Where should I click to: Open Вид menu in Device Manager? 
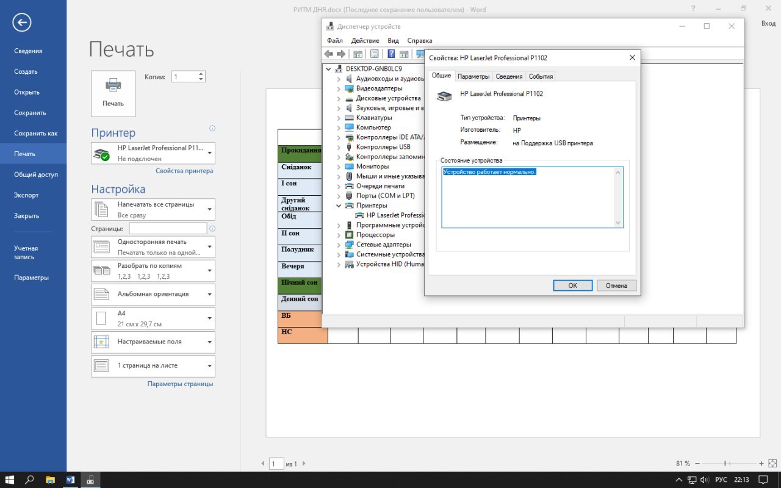pyautogui.click(x=394, y=40)
